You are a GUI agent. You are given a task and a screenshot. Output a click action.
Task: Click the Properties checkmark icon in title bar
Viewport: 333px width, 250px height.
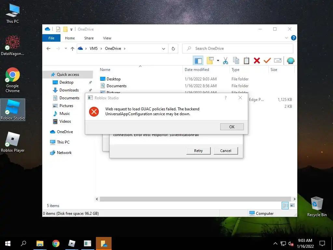58,29
